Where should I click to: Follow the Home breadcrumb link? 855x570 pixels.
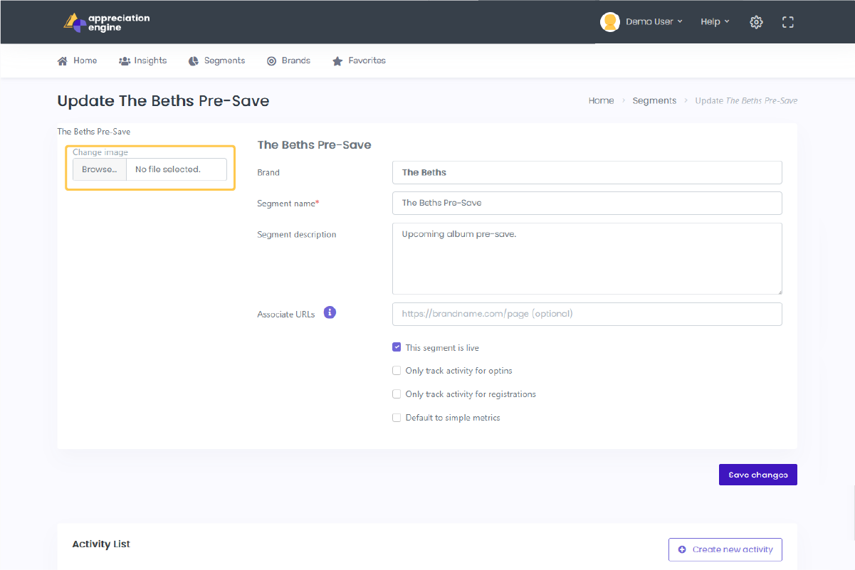click(601, 101)
